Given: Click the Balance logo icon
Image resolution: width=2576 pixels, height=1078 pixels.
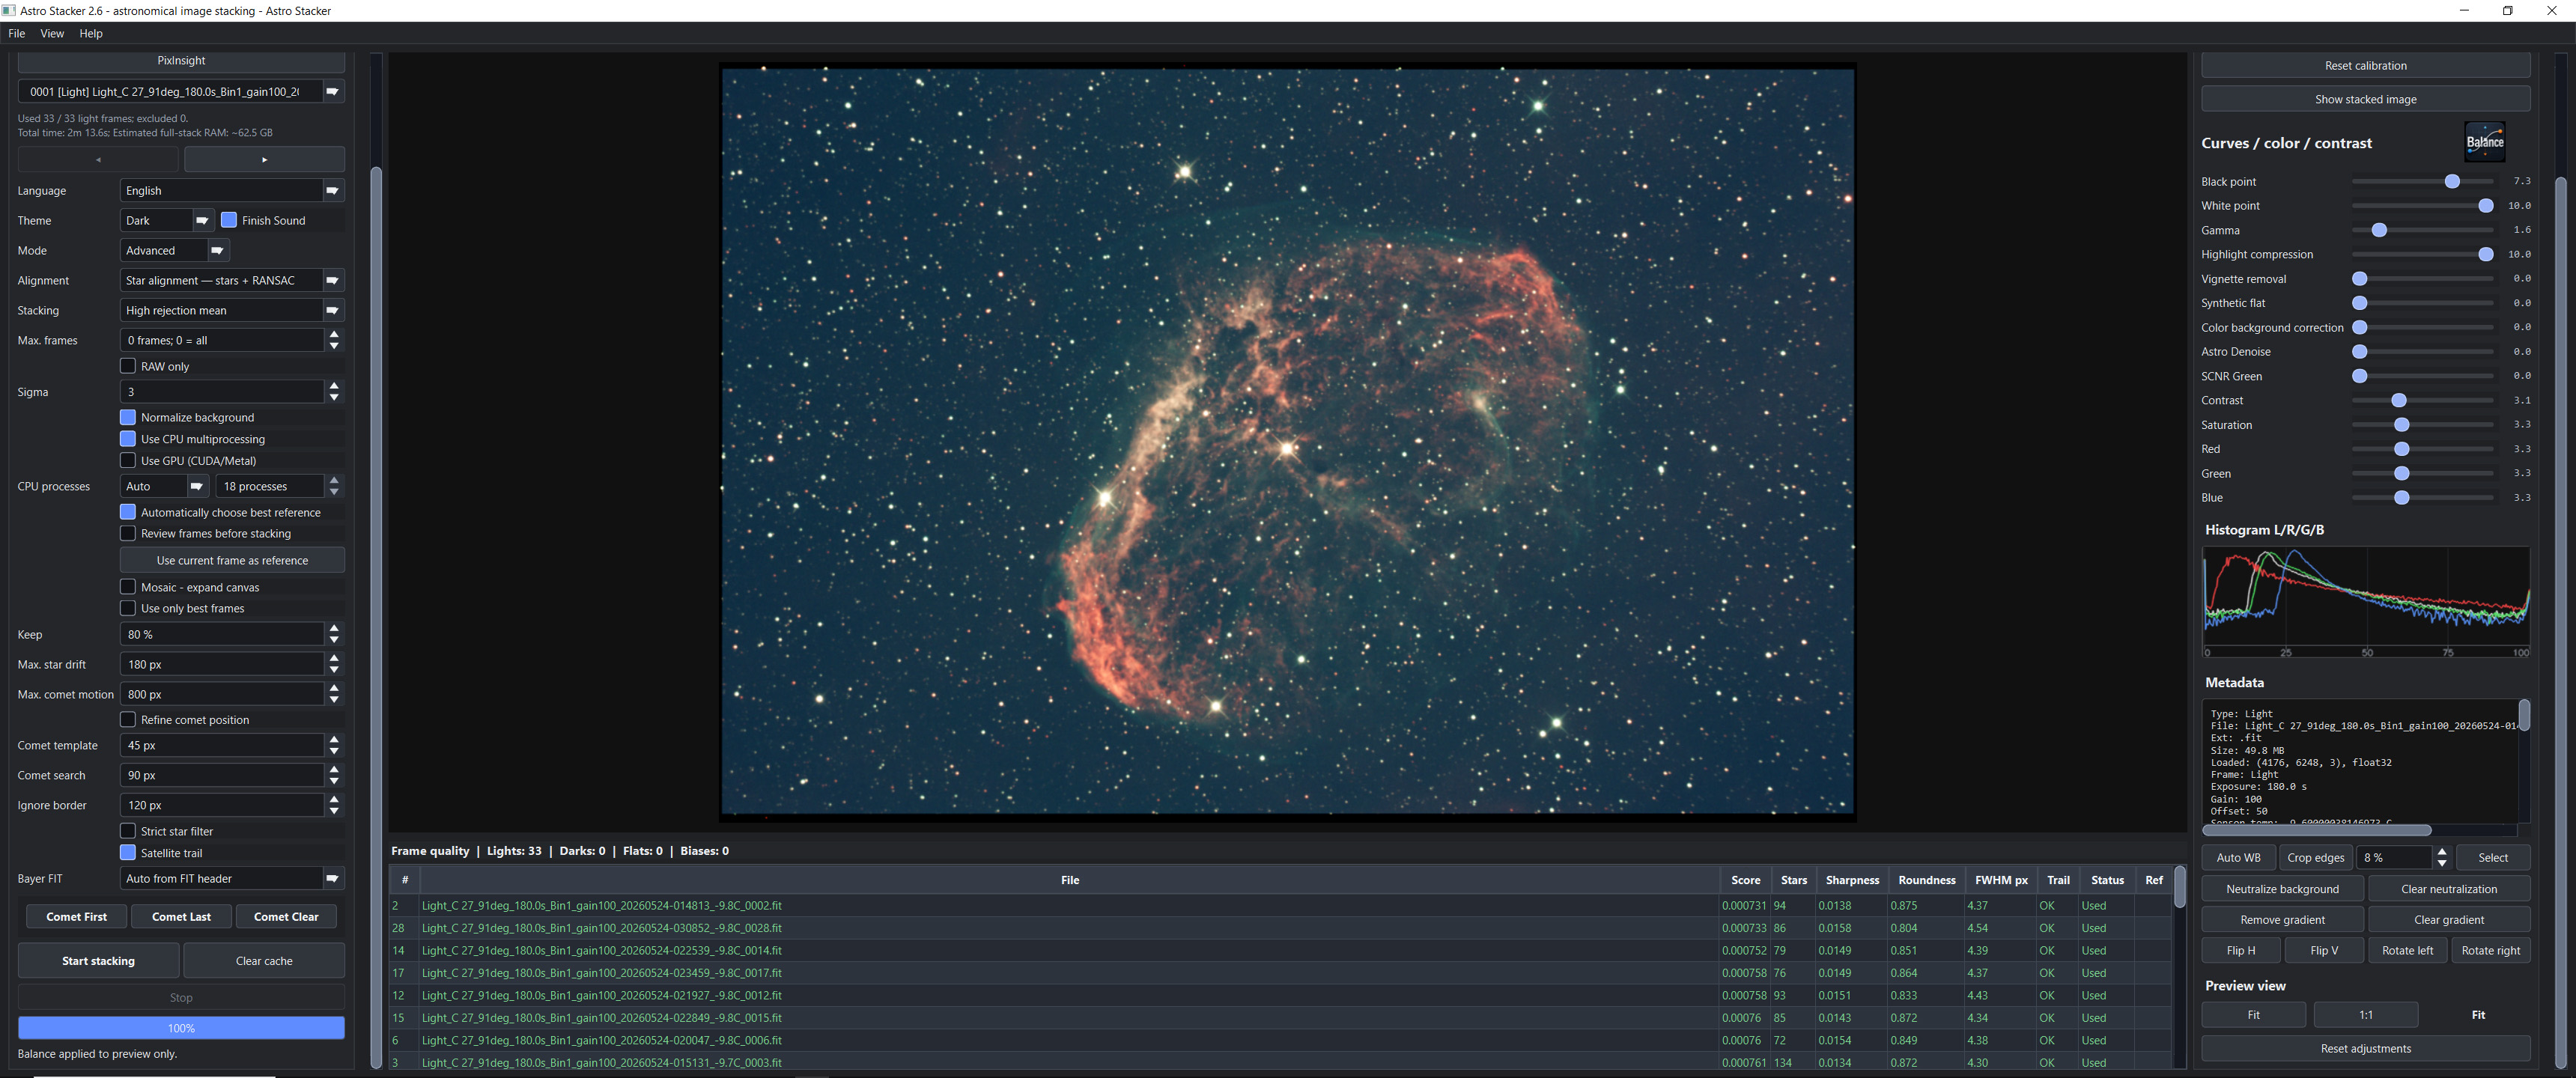Looking at the screenshot, I should click(x=2484, y=142).
